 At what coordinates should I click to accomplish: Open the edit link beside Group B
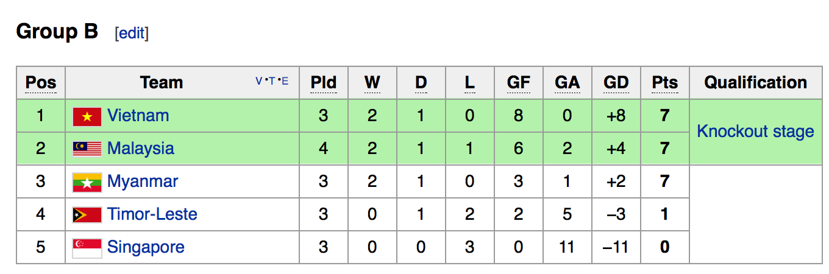(x=132, y=33)
